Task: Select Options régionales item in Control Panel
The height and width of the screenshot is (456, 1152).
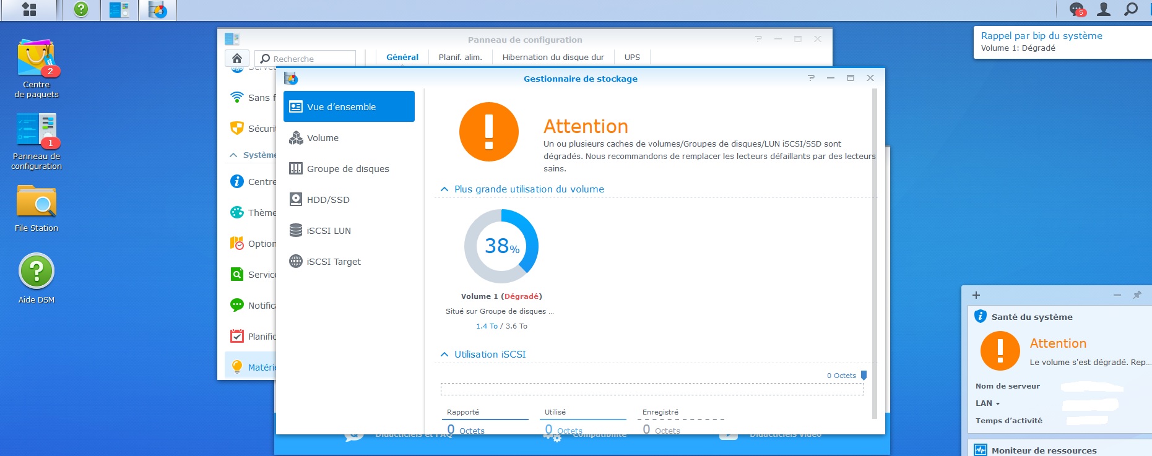Action: click(251, 244)
